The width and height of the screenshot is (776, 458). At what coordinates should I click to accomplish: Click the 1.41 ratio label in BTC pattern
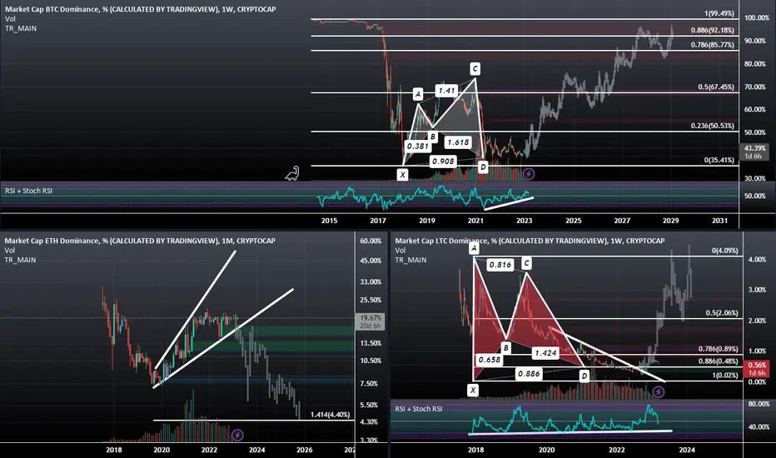pyautogui.click(x=446, y=90)
